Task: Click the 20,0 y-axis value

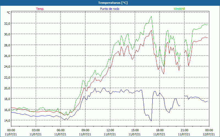Action: pos(7,88)
